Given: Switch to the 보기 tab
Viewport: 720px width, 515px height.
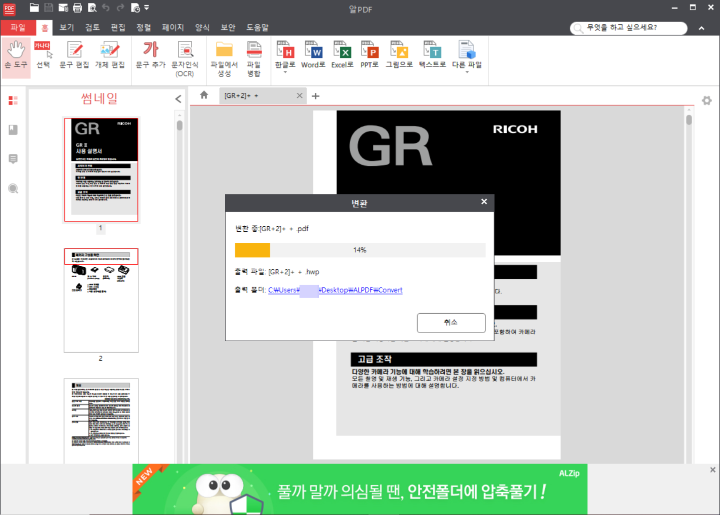Looking at the screenshot, I should [66, 27].
